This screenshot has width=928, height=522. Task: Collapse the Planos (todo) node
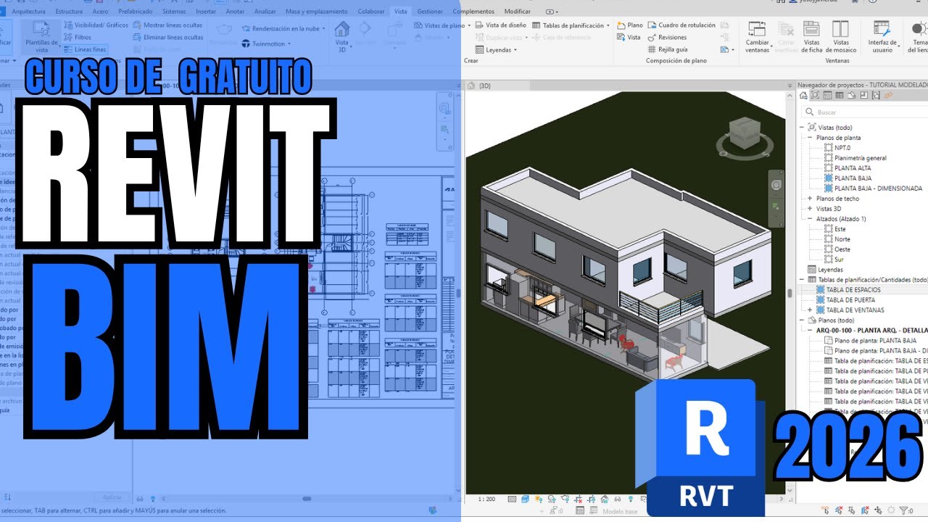[802, 320]
